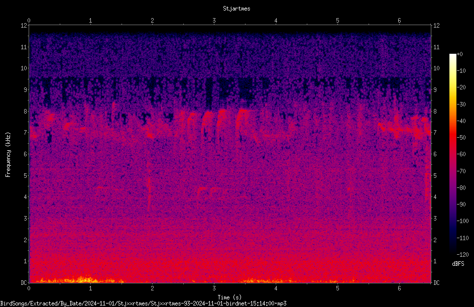
Task: Click the yellow low-frequency burst near 1 second
Action: [x=82, y=279]
